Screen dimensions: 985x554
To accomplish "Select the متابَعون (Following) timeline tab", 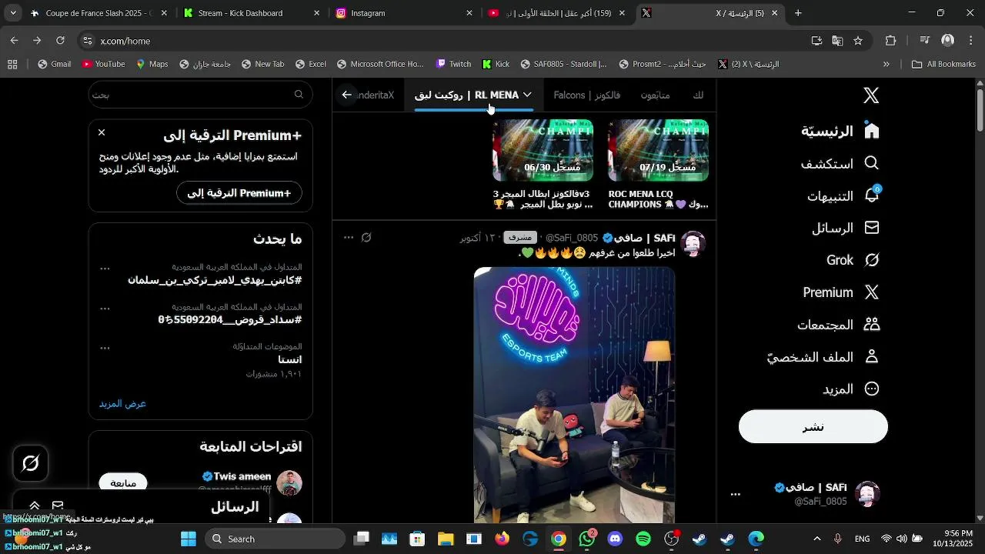I will click(x=655, y=95).
